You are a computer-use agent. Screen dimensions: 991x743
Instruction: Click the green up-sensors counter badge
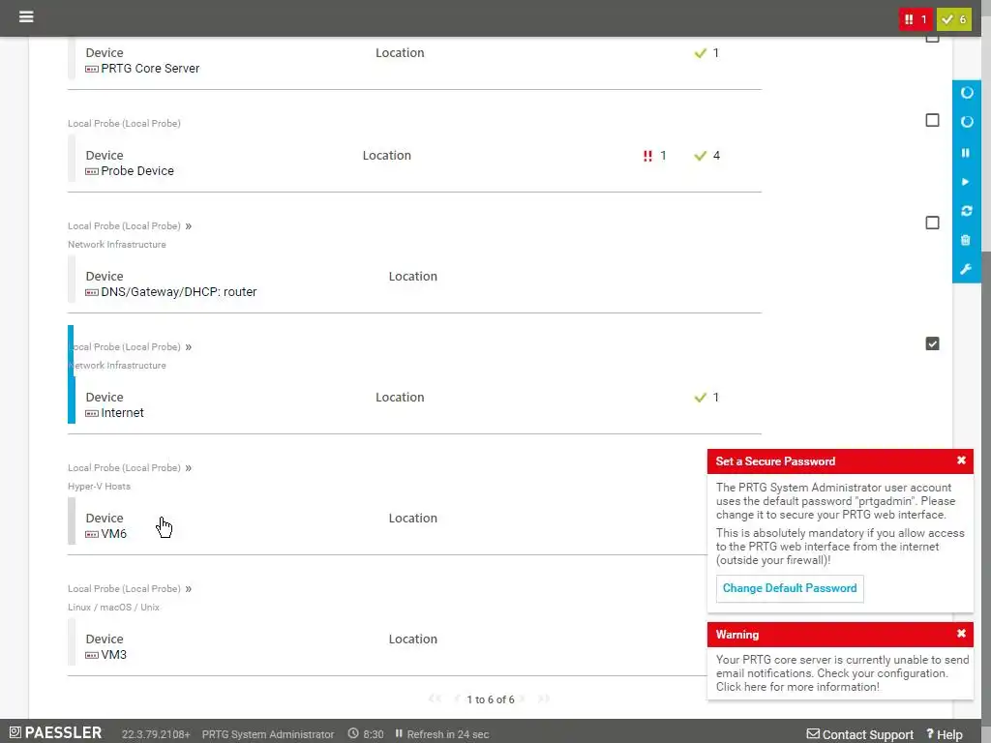click(x=953, y=19)
